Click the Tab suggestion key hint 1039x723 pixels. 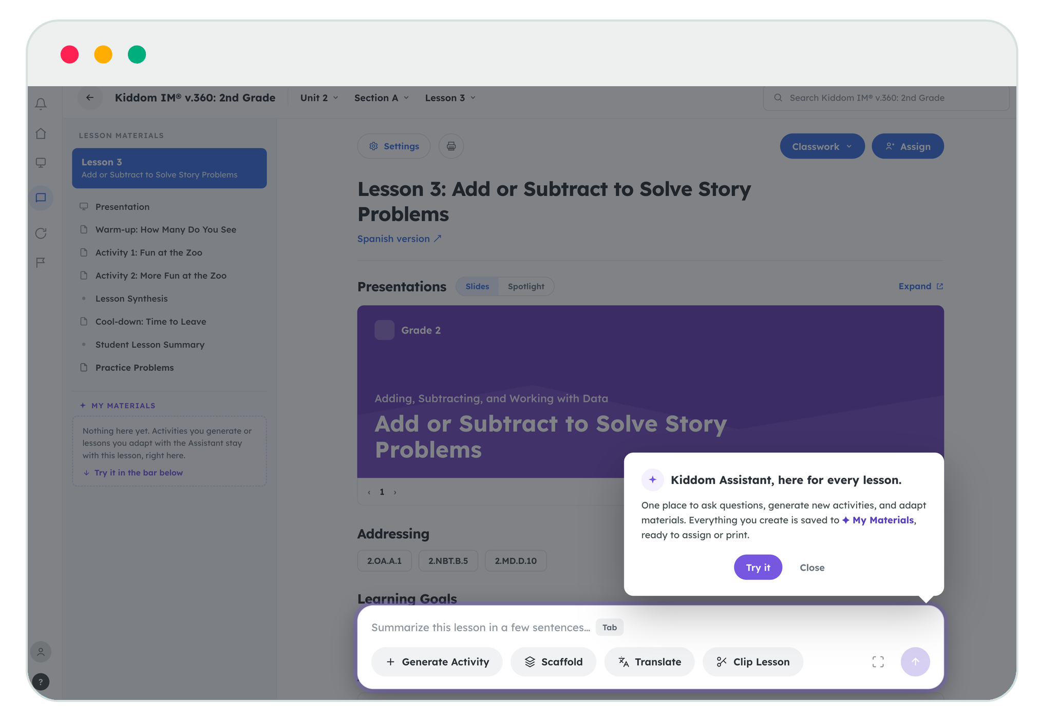[x=609, y=627]
